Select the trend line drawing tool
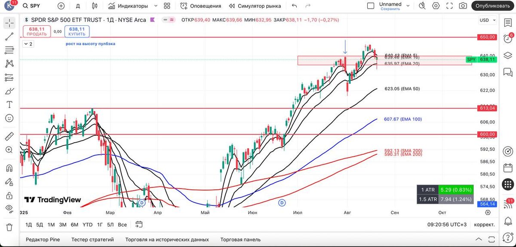 [9, 37]
